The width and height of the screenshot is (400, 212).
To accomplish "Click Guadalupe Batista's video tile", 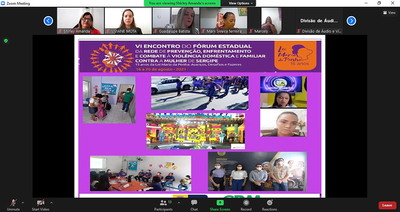I will click(x=175, y=21).
